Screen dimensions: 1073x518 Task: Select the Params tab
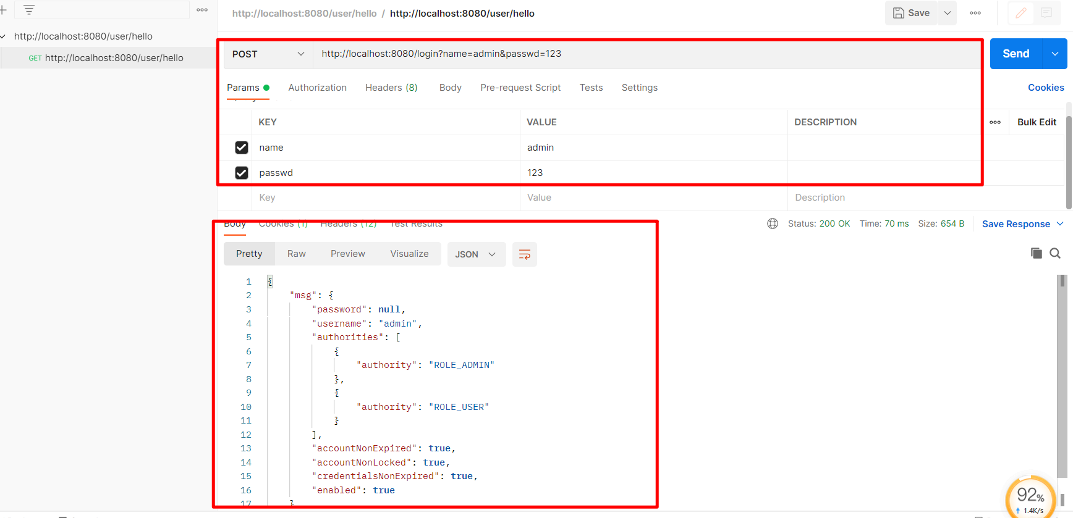248,88
